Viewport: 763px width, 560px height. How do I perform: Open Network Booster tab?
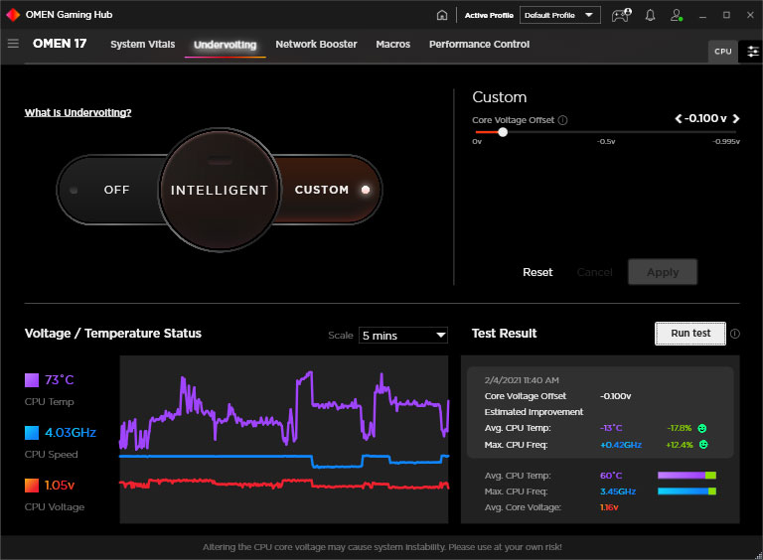click(x=316, y=45)
